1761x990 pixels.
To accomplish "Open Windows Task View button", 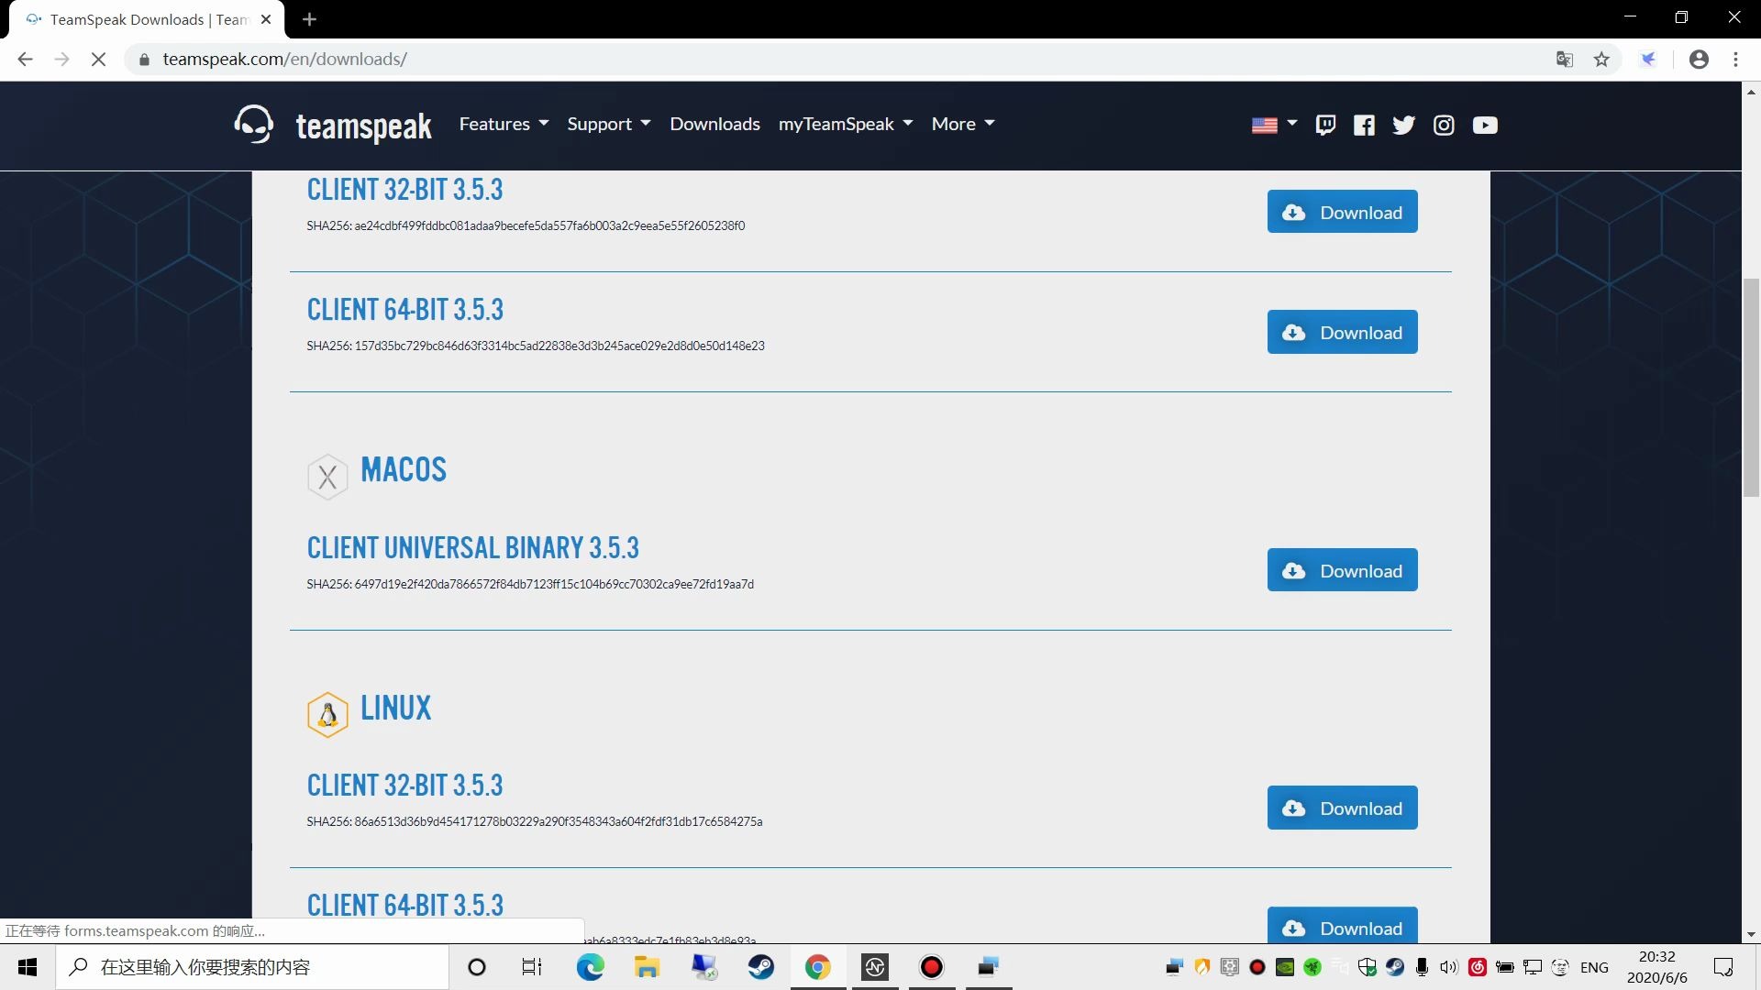I will (x=532, y=967).
